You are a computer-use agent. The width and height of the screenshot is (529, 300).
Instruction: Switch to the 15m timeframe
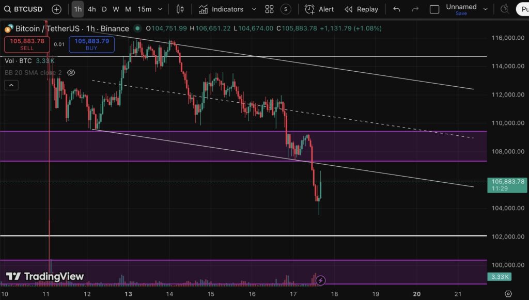[x=145, y=9]
